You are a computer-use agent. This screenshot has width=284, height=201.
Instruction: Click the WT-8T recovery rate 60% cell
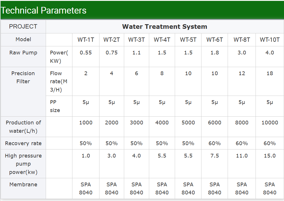(x=242, y=143)
